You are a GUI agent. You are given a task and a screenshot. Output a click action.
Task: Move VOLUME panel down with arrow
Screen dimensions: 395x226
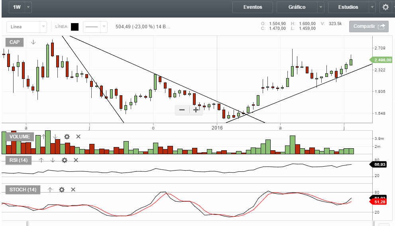tap(55, 137)
